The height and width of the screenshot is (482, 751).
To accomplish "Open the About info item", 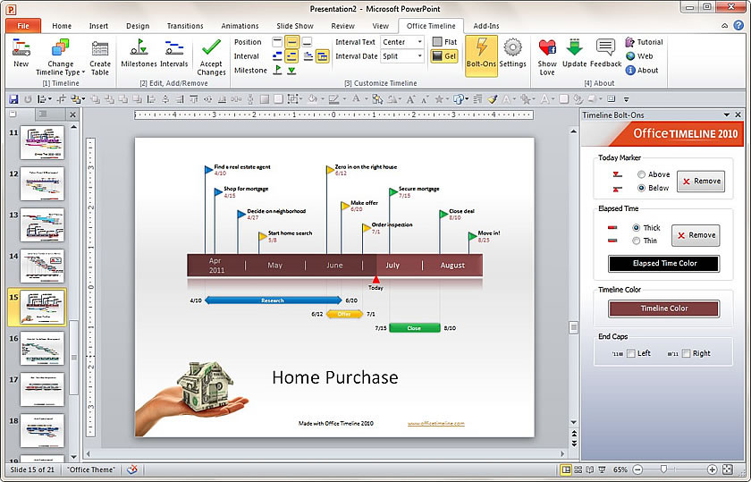I will pos(642,70).
